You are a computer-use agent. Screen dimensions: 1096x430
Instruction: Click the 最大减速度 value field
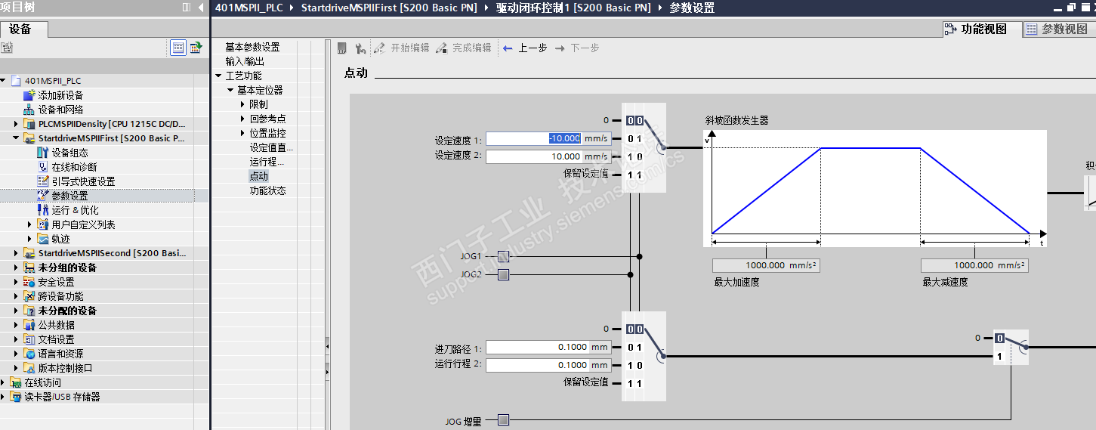click(974, 265)
